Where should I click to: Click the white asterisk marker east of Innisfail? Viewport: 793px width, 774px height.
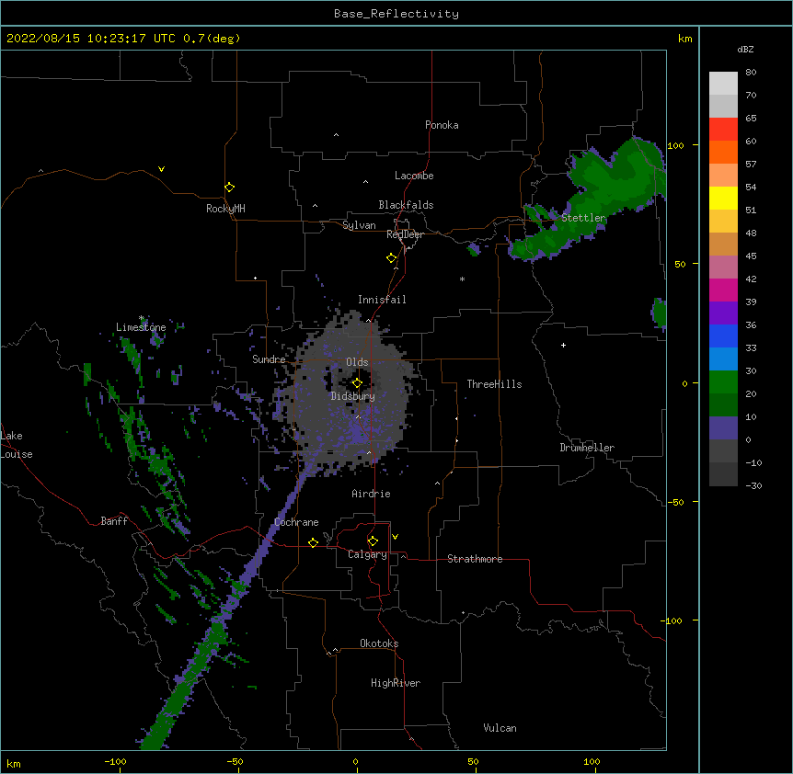462,279
